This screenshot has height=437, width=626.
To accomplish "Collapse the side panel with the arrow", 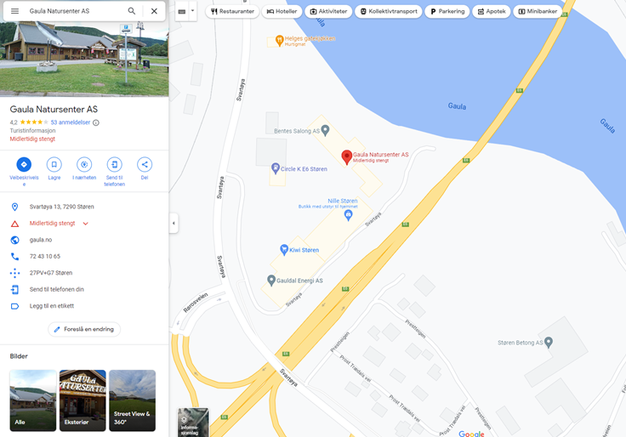I will (174, 223).
